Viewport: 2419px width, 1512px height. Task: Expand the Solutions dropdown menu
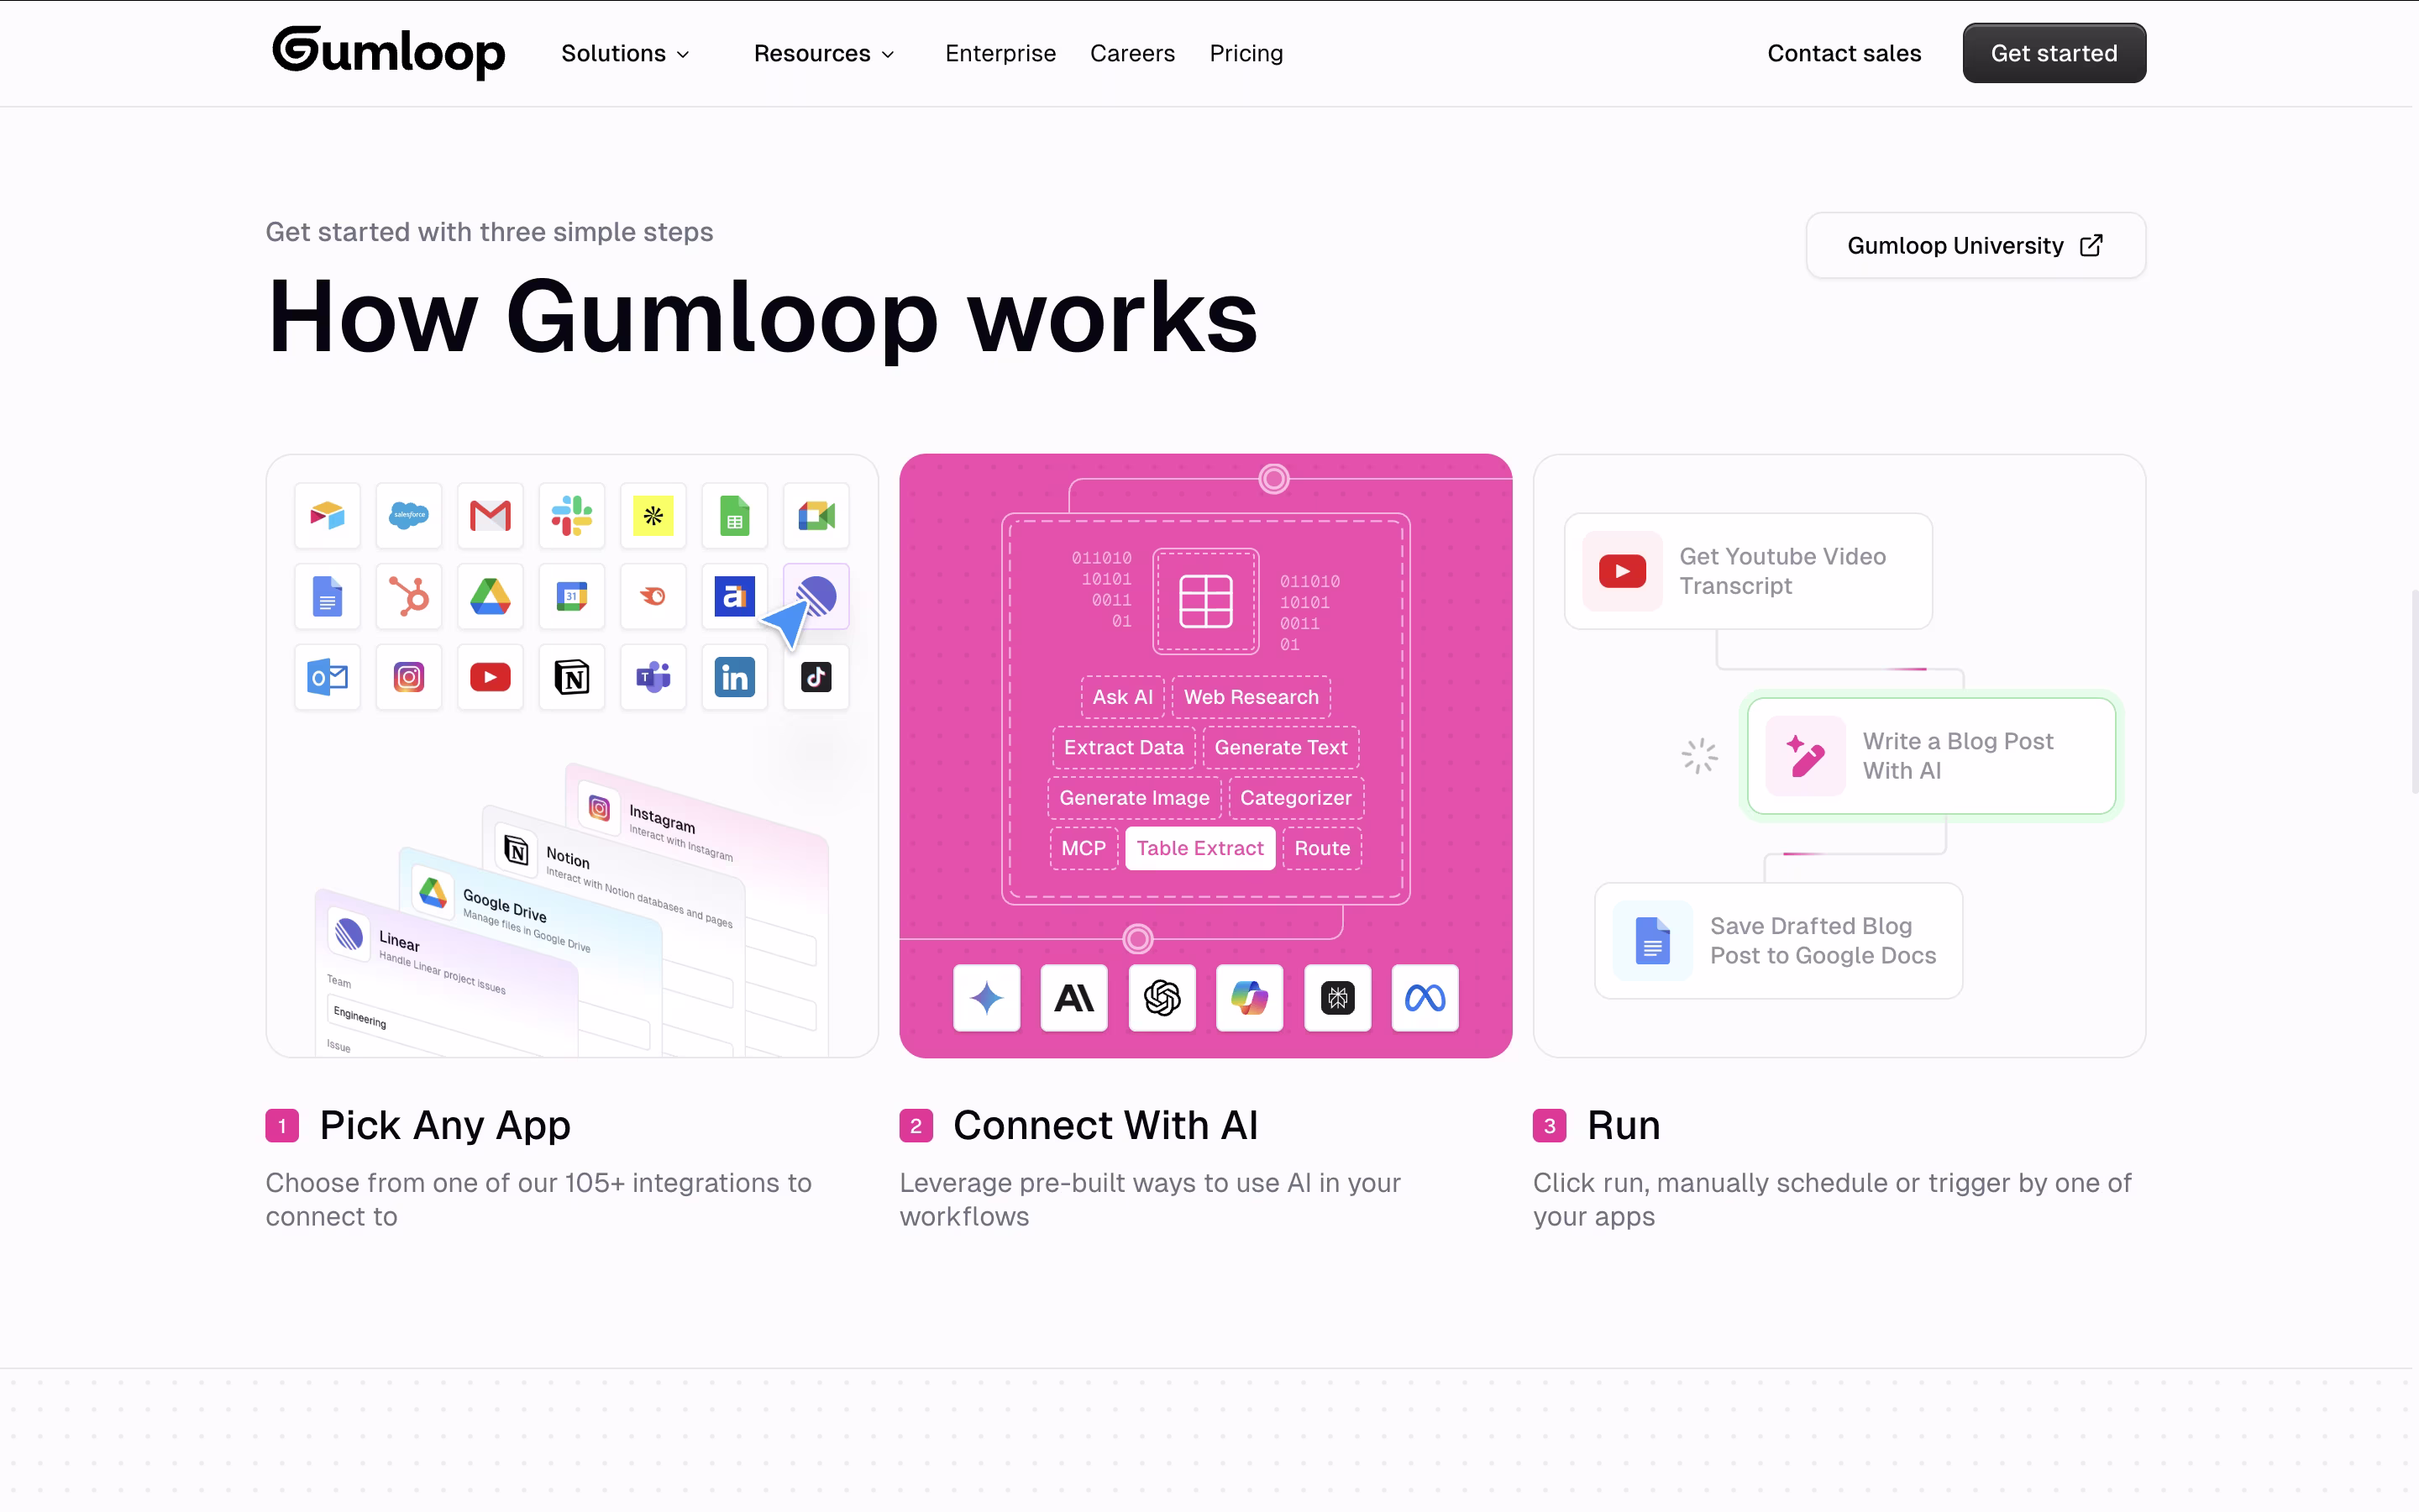(626, 54)
